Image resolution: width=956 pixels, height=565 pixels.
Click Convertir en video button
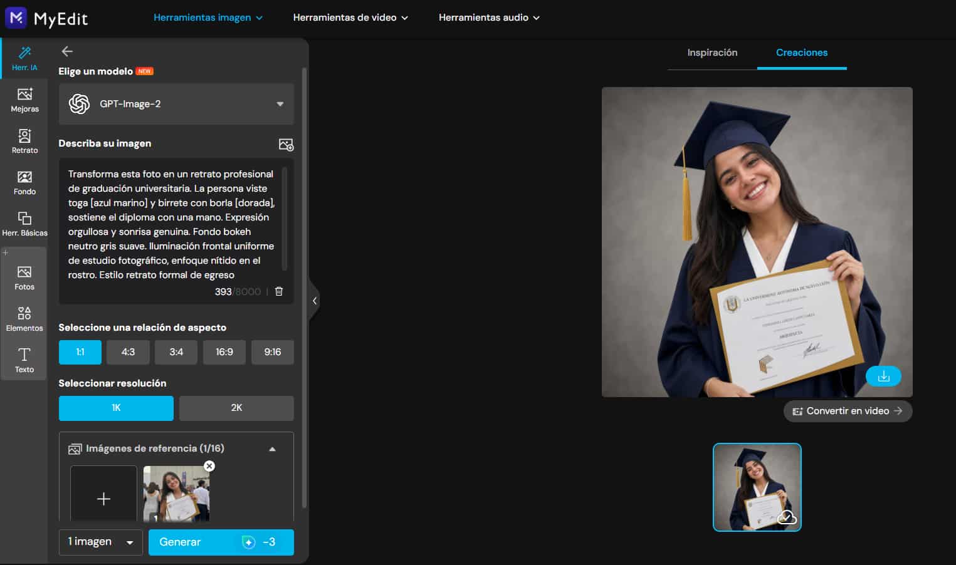[848, 411]
